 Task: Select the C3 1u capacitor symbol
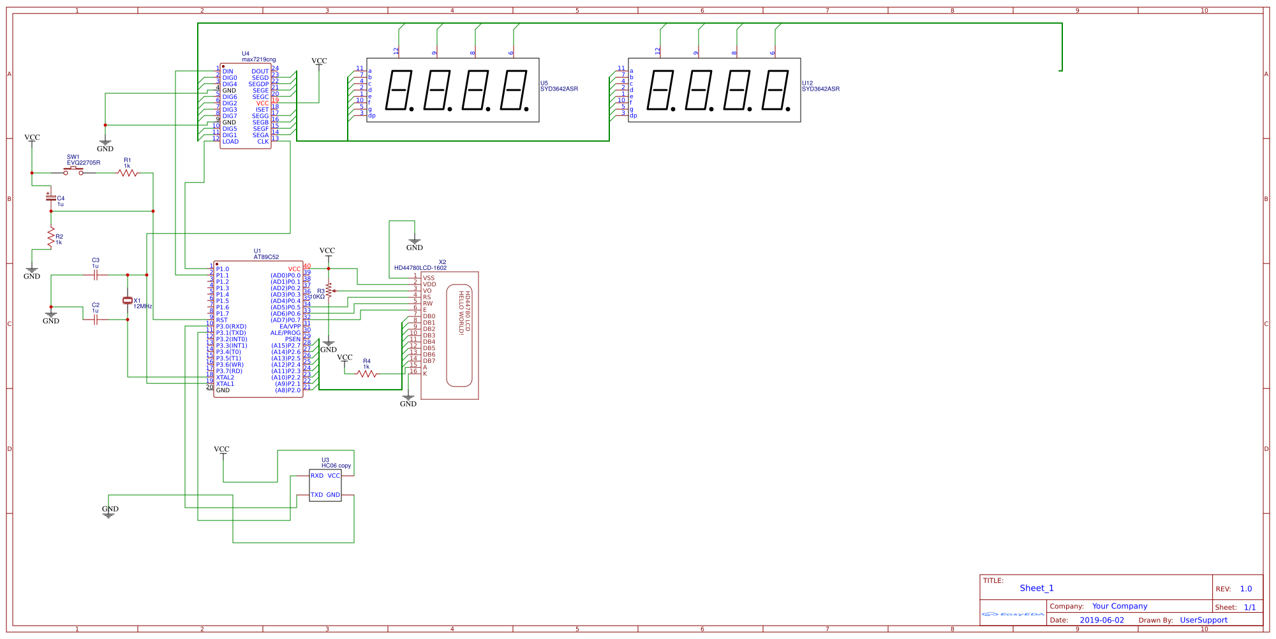tap(96, 275)
